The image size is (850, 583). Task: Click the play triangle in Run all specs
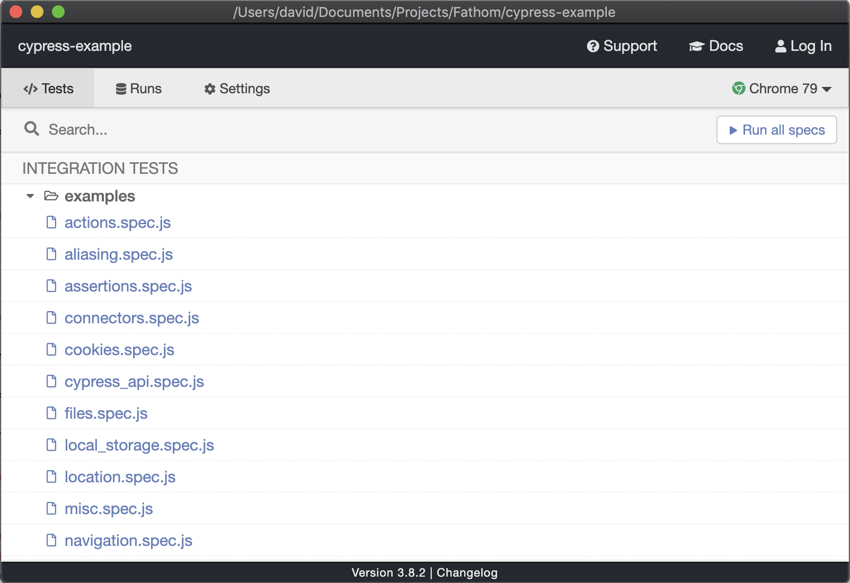tap(733, 130)
